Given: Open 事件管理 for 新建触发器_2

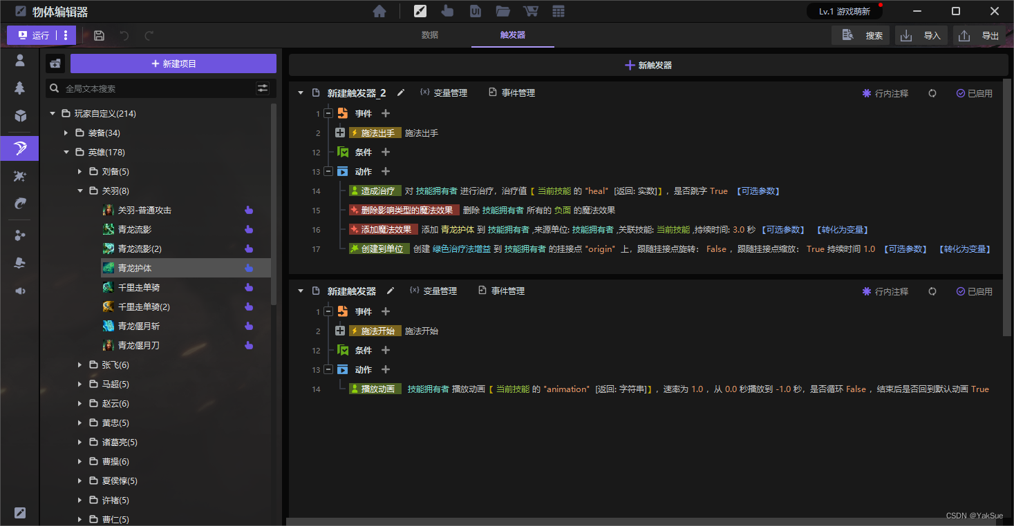Looking at the screenshot, I should (x=511, y=92).
